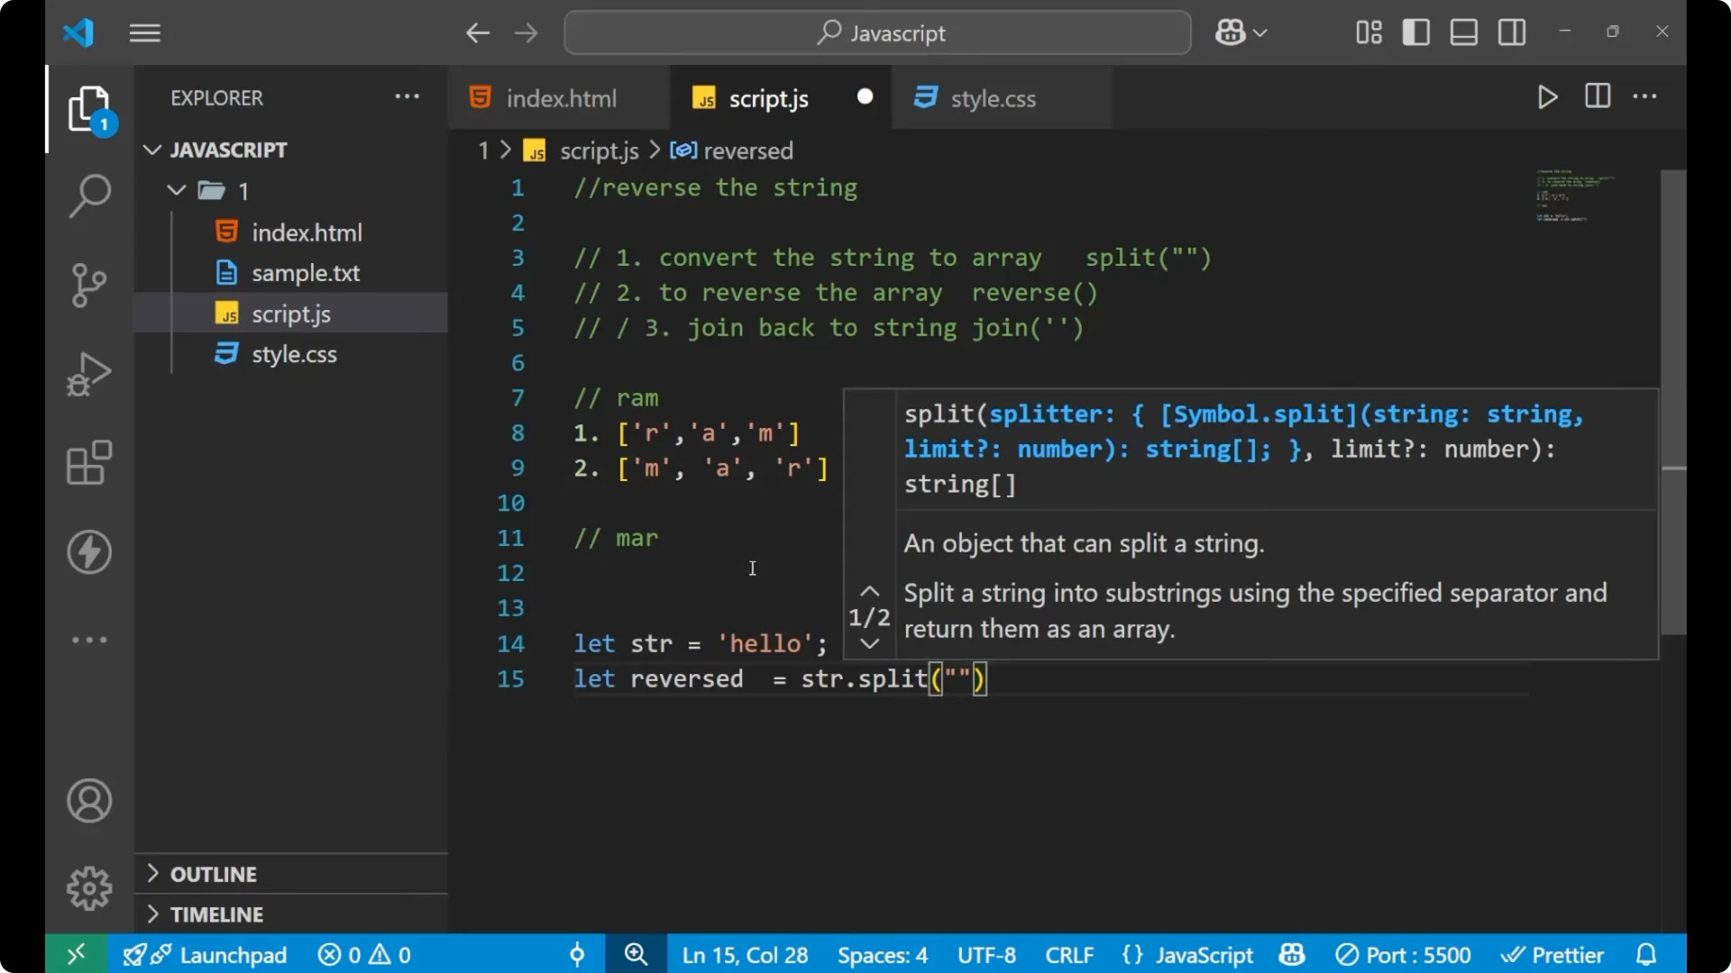Click the notification bell in the status bar

[x=1647, y=954]
